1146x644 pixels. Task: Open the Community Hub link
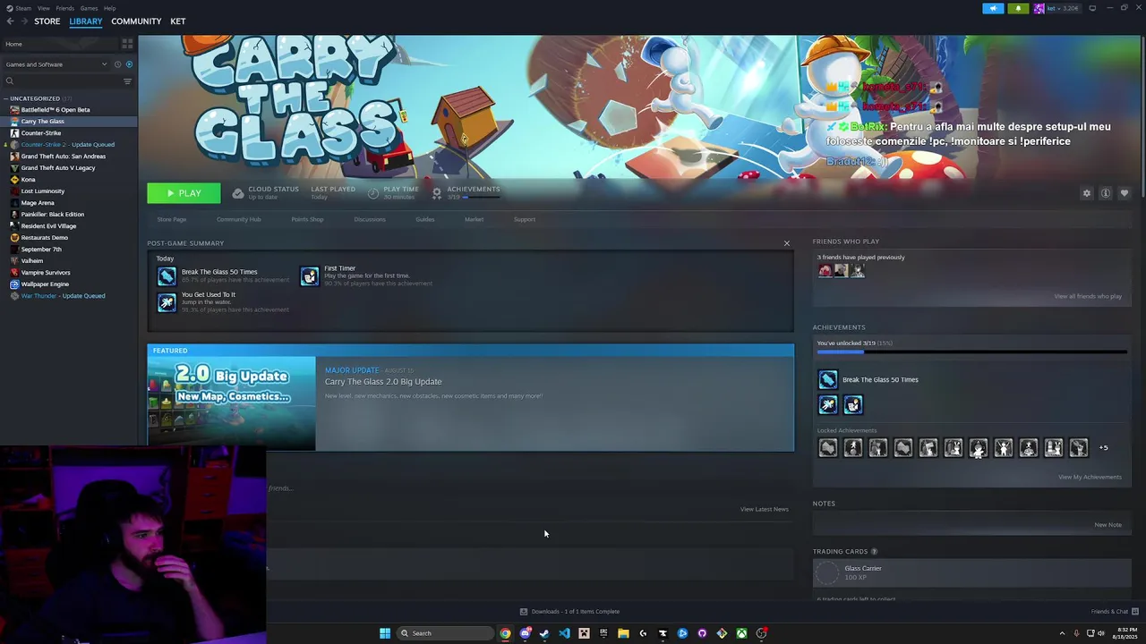pos(238,219)
